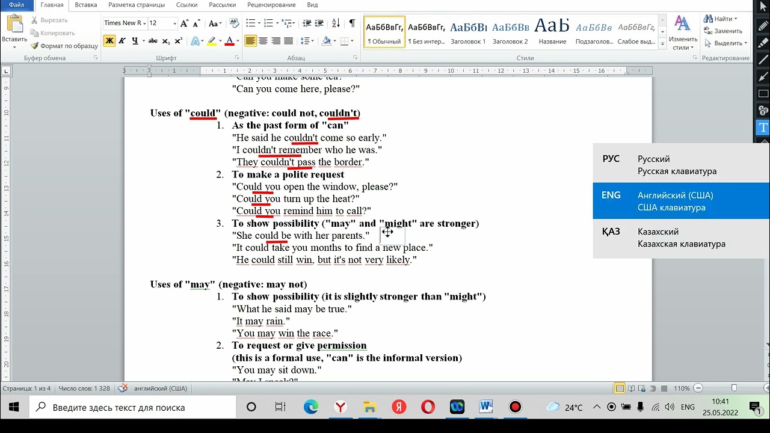The height and width of the screenshot is (433, 770).
Task: Click the bulleted list icon
Action: [250, 23]
